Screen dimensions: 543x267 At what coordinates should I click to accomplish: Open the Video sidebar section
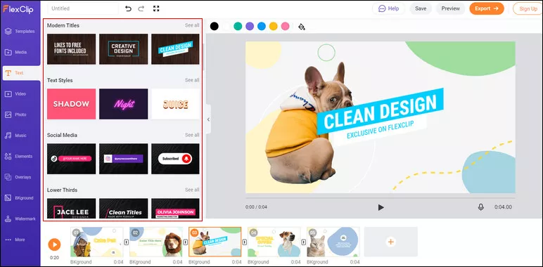(x=15, y=93)
